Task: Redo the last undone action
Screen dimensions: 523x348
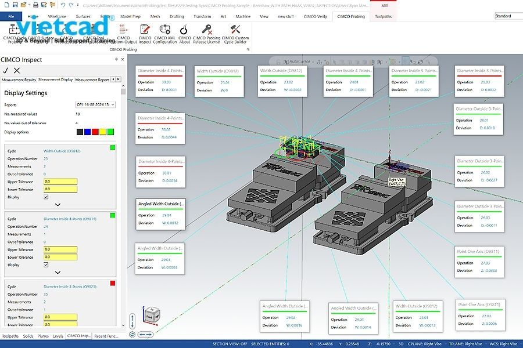Action: coord(71,5)
